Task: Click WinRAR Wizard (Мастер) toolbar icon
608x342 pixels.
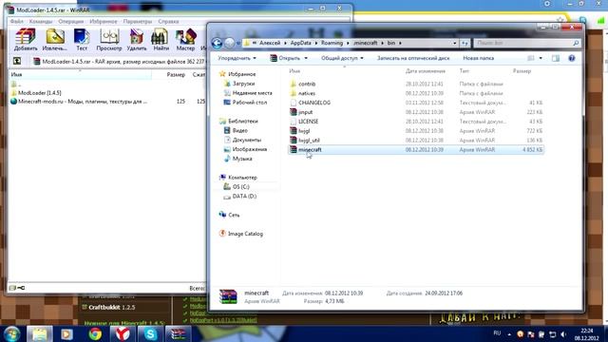Action: coord(185,40)
